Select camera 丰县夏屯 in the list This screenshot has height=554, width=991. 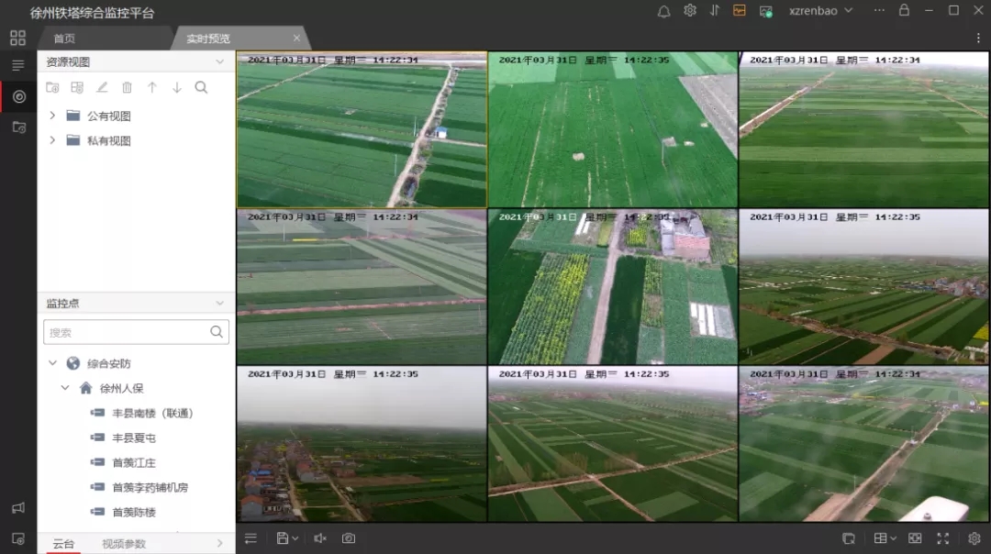click(x=134, y=438)
